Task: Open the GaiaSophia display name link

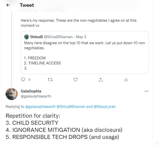Action: (31, 91)
